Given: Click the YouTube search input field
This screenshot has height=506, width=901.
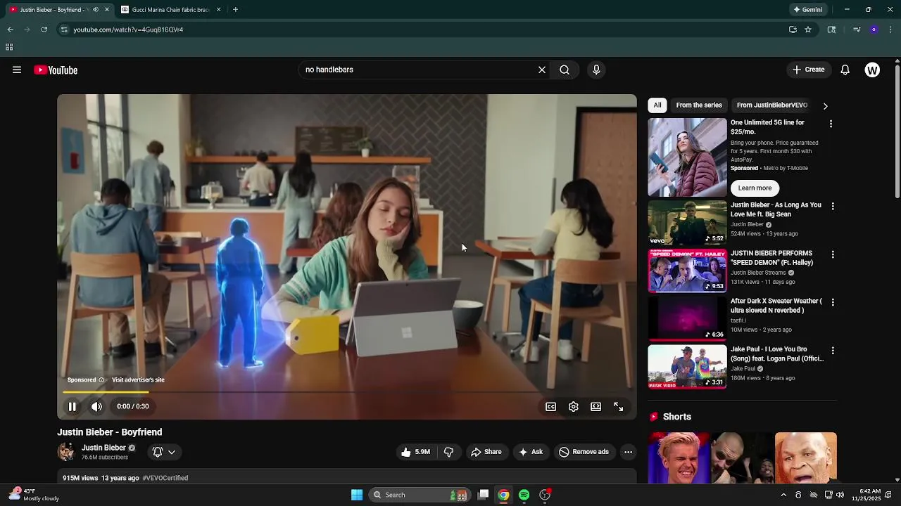Looking at the screenshot, I should (415, 70).
